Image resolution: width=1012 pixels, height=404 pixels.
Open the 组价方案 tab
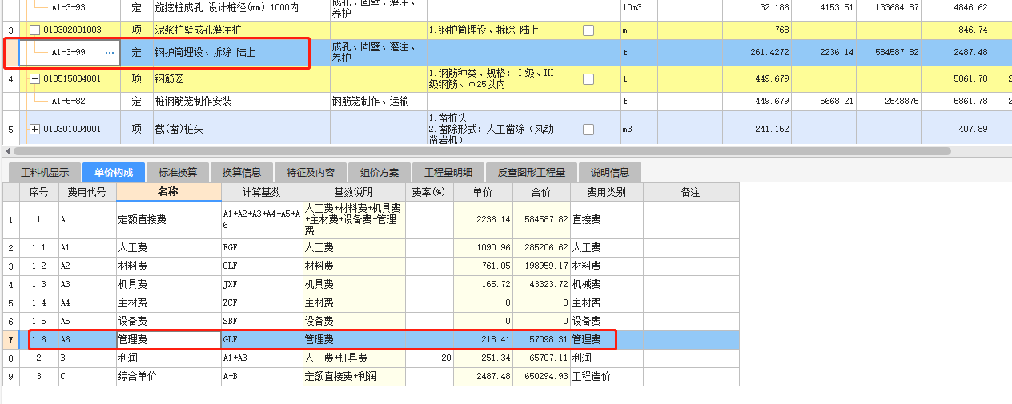pos(379,172)
